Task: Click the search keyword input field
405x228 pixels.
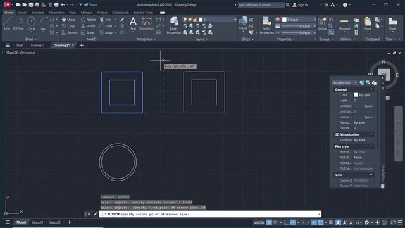Action: [261, 4]
